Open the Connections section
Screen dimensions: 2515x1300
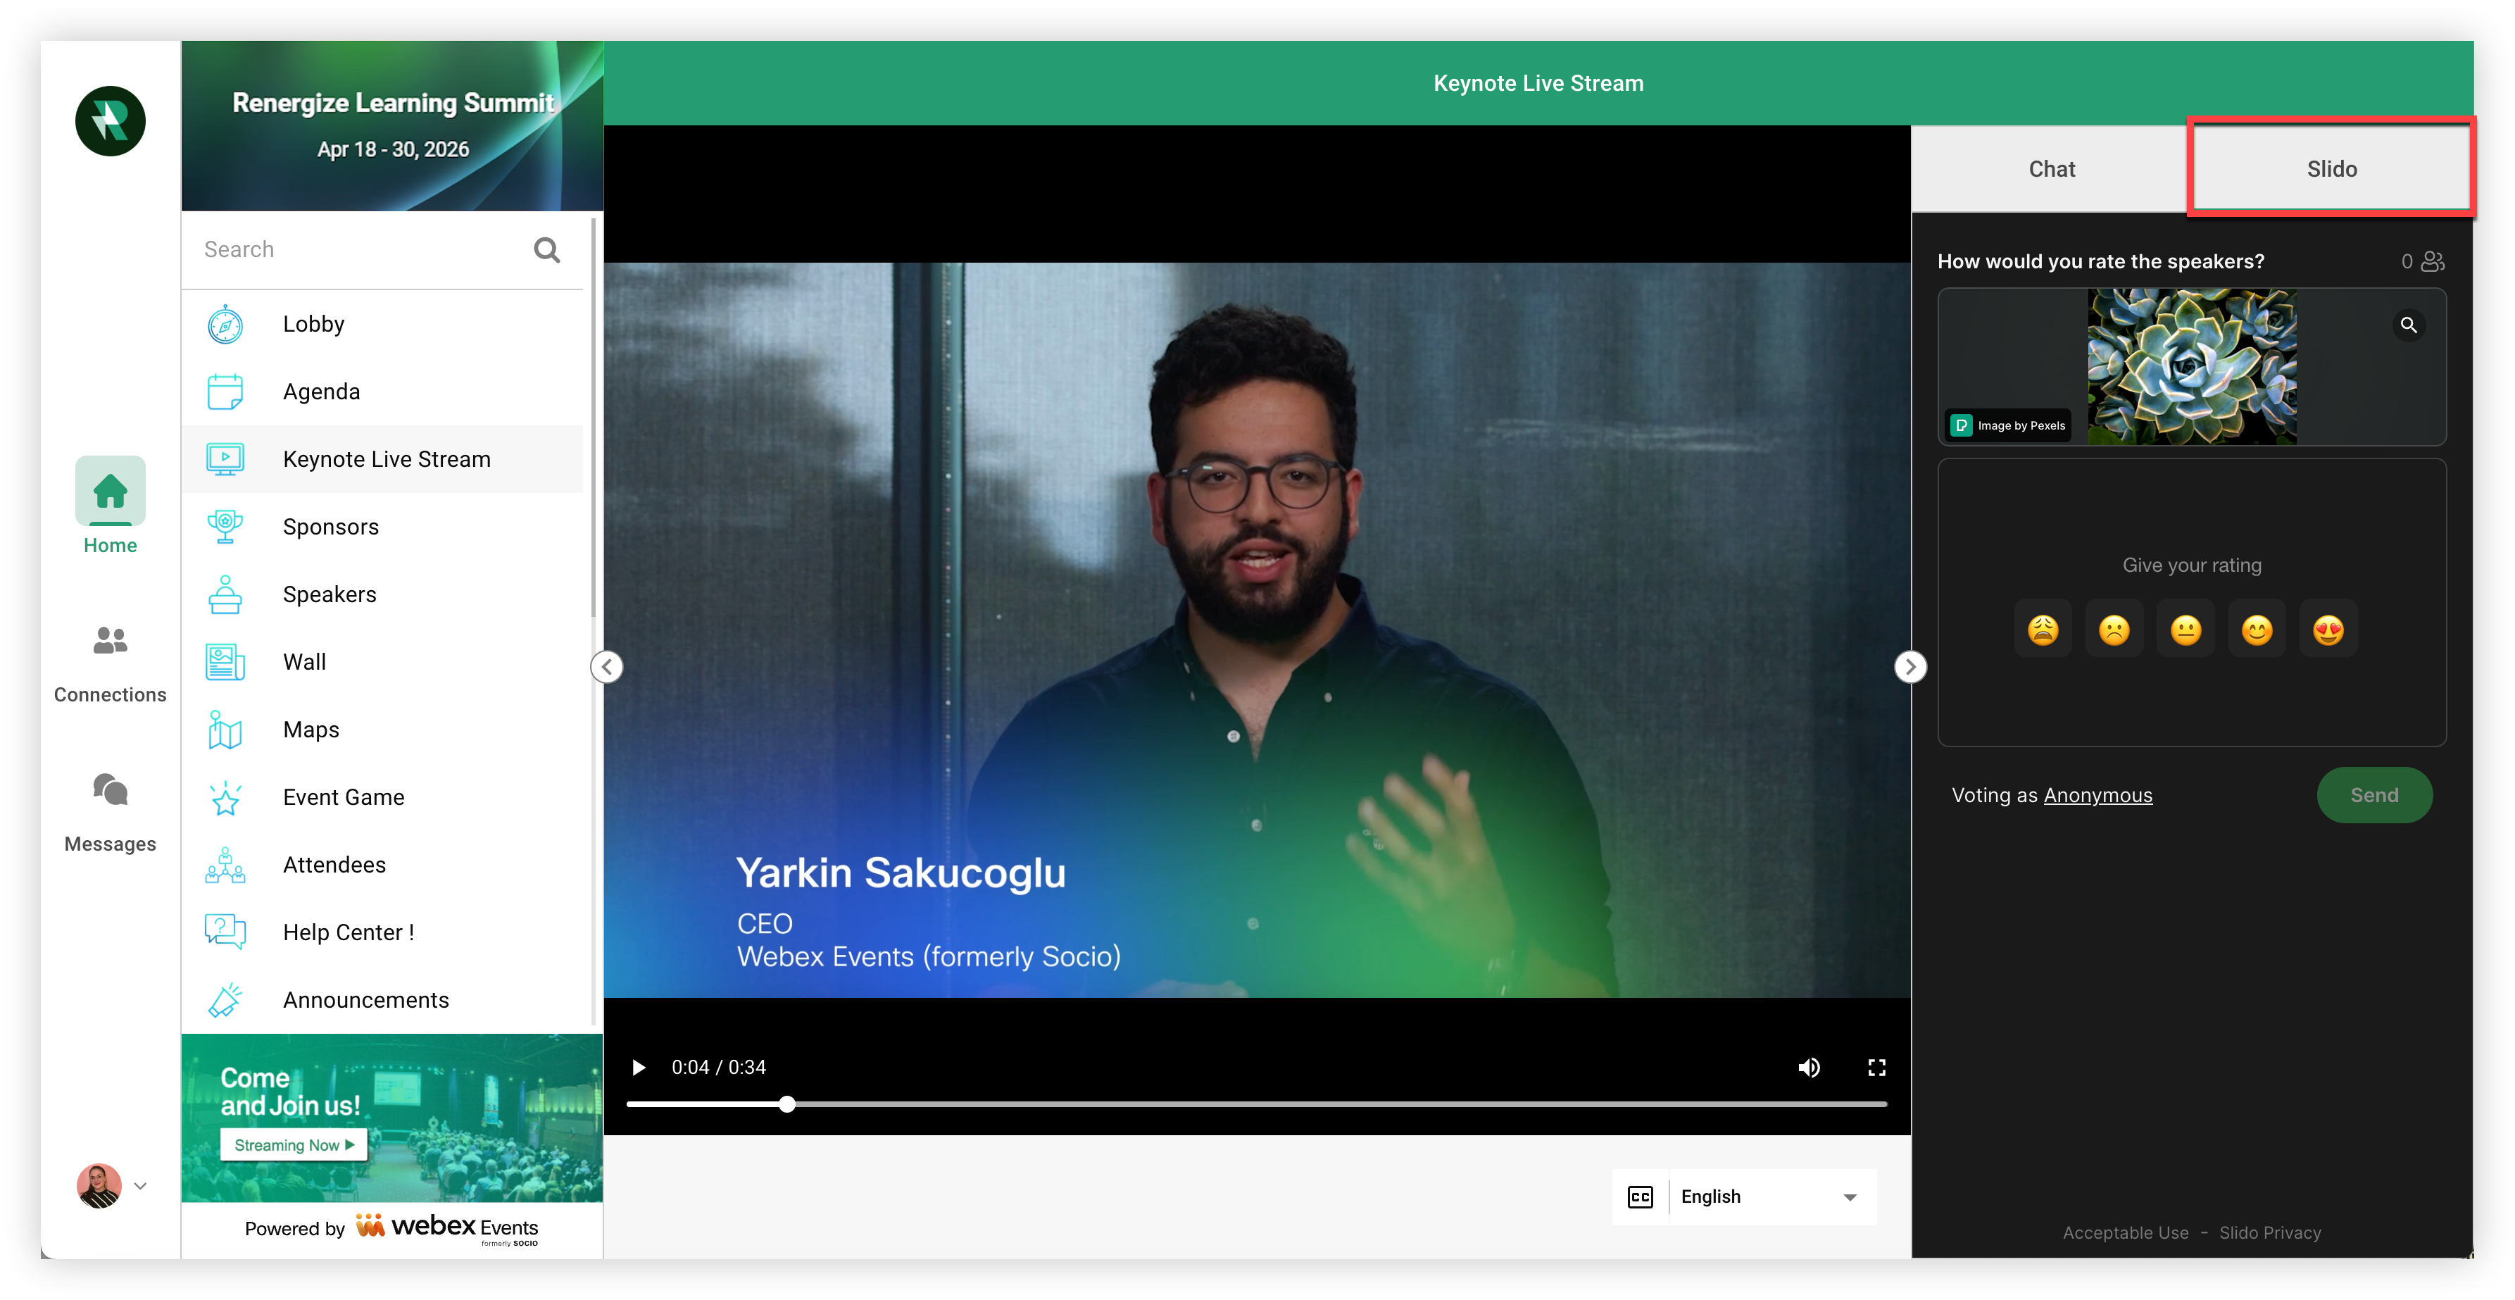click(x=111, y=664)
